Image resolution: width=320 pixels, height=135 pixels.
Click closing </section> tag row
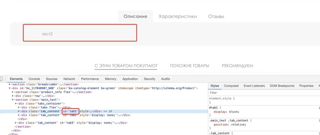(23, 127)
